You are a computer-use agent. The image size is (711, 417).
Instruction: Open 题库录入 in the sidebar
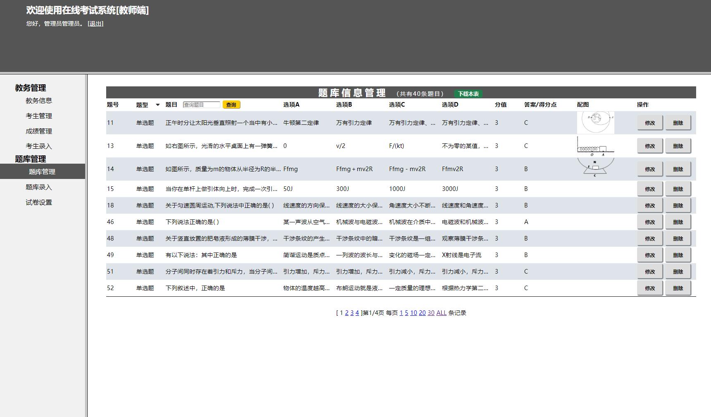38,187
